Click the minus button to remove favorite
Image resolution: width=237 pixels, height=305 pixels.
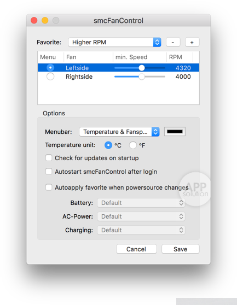[x=173, y=42]
